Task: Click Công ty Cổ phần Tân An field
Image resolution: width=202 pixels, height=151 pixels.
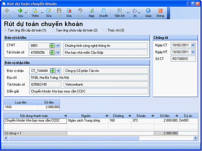Action: [106, 71]
